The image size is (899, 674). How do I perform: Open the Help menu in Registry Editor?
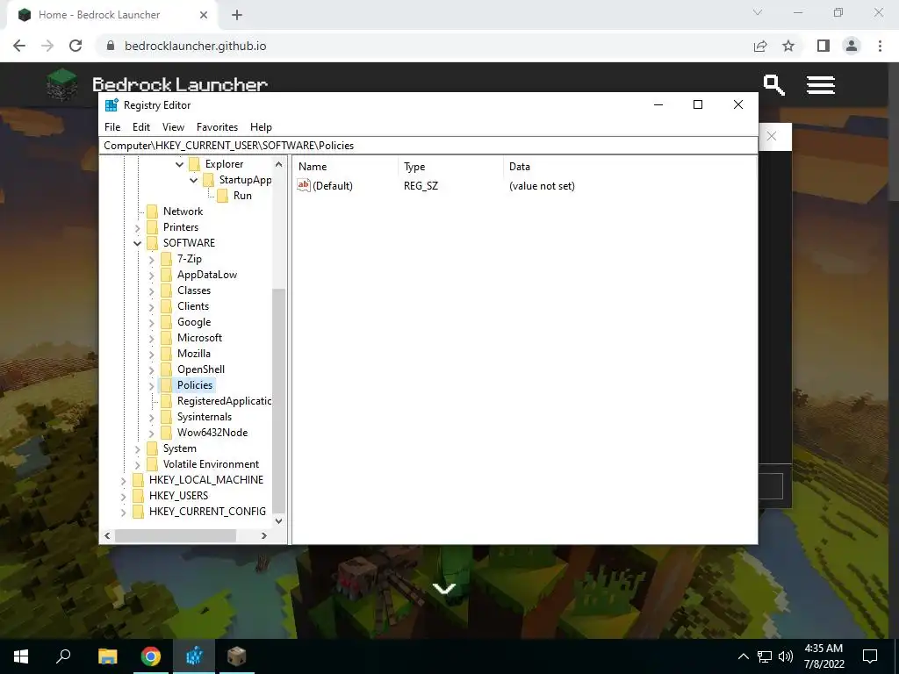coord(261,127)
